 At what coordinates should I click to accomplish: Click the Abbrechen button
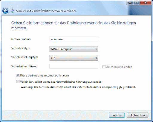[x=138, y=115]
